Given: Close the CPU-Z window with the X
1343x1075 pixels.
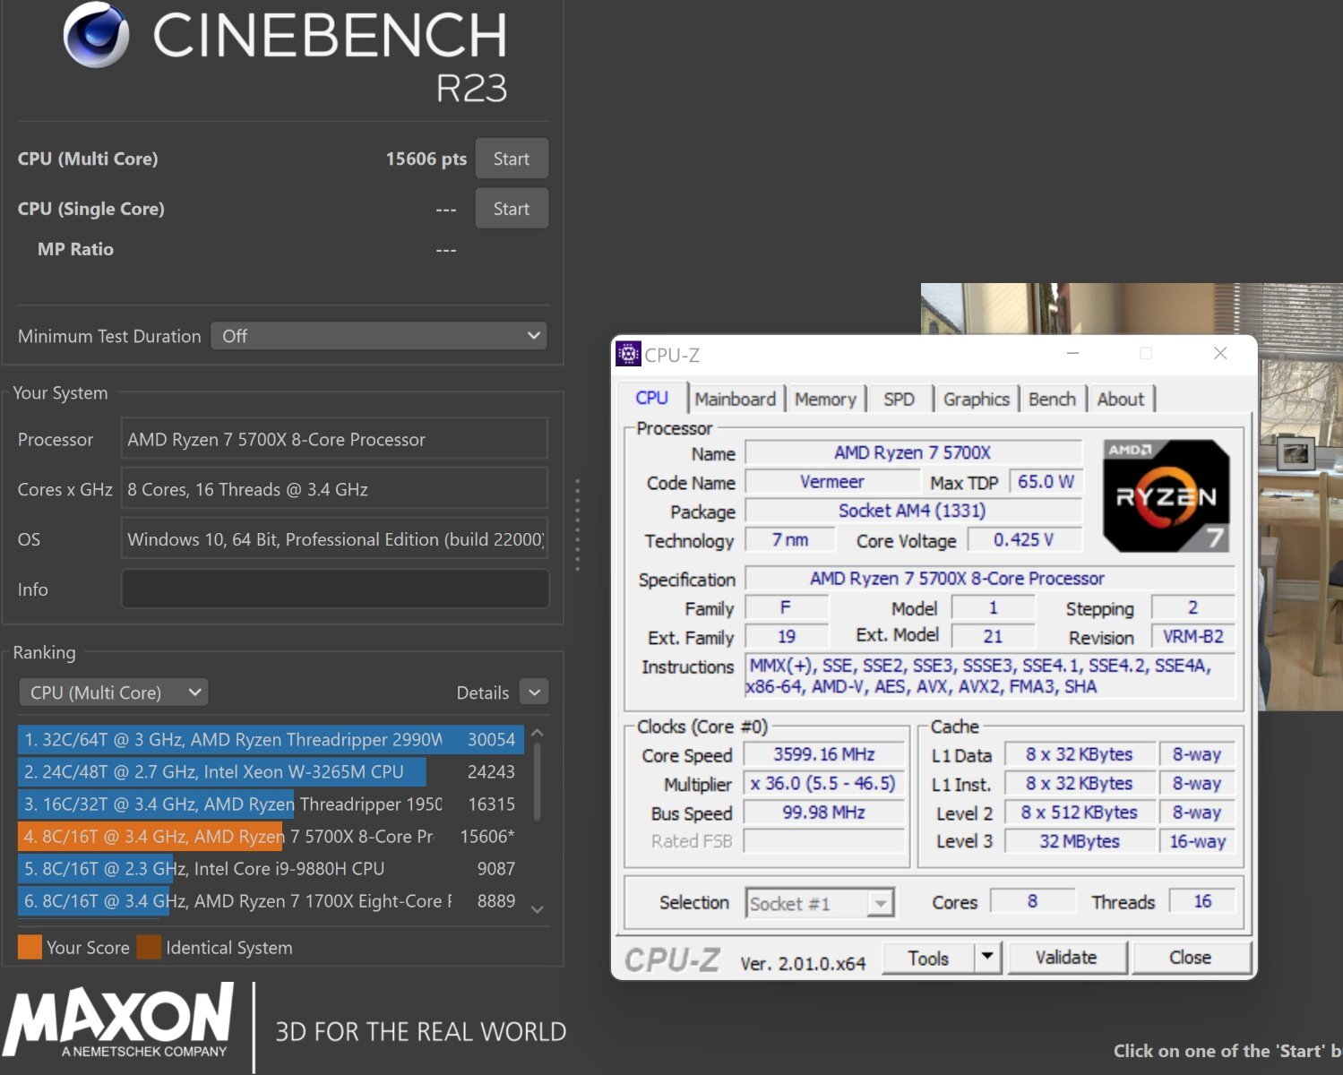Looking at the screenshot, I should (1220, 354).
